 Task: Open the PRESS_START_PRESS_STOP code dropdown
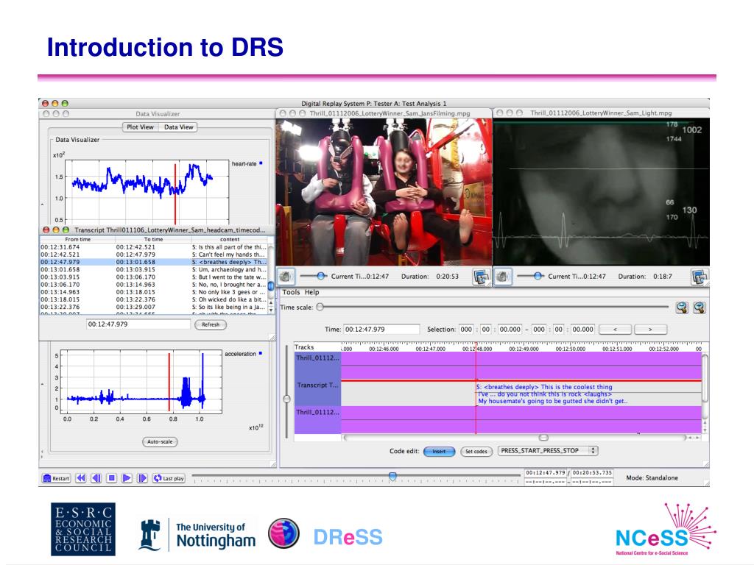547,451
